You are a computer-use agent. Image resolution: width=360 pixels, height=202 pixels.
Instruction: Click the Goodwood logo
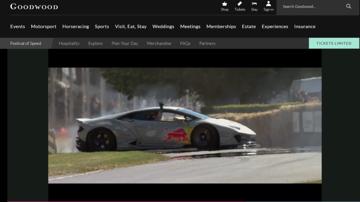(x=34, y=7)
